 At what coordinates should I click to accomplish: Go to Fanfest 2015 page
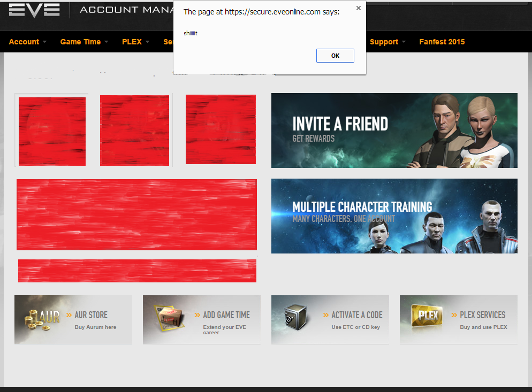[x=442, y=42]
